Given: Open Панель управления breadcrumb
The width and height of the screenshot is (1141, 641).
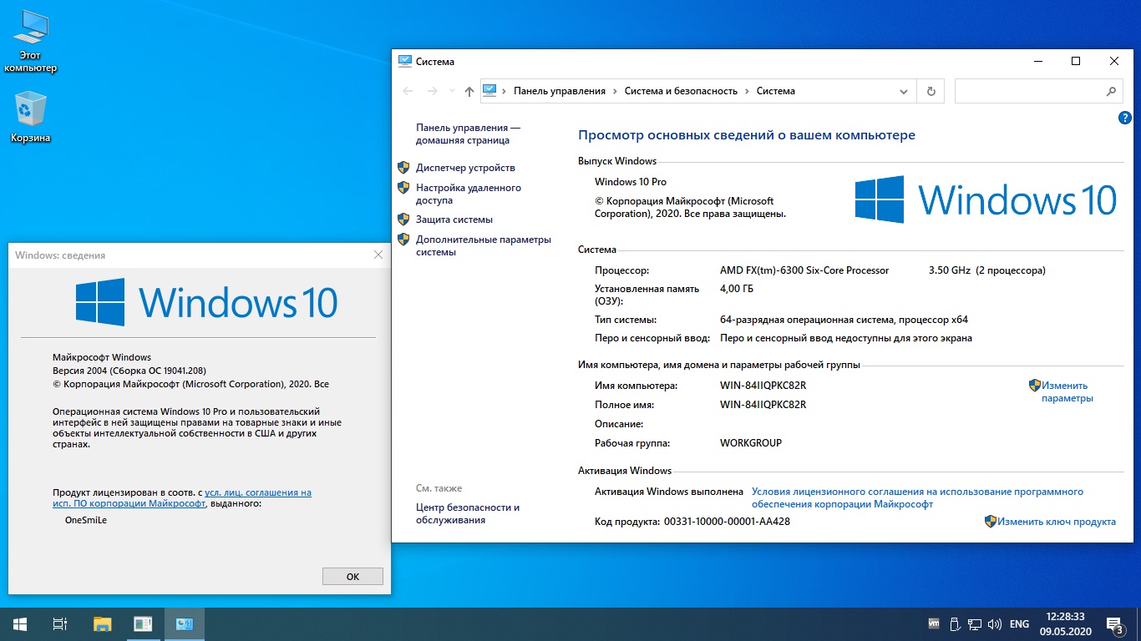Looking at the screenshot, I should tap(560, 91).
